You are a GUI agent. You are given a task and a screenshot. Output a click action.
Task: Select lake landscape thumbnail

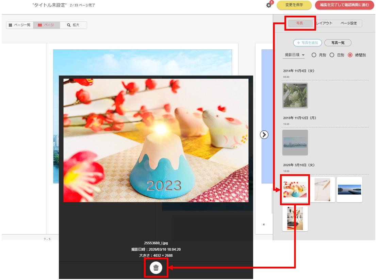[x=349, y=190]
